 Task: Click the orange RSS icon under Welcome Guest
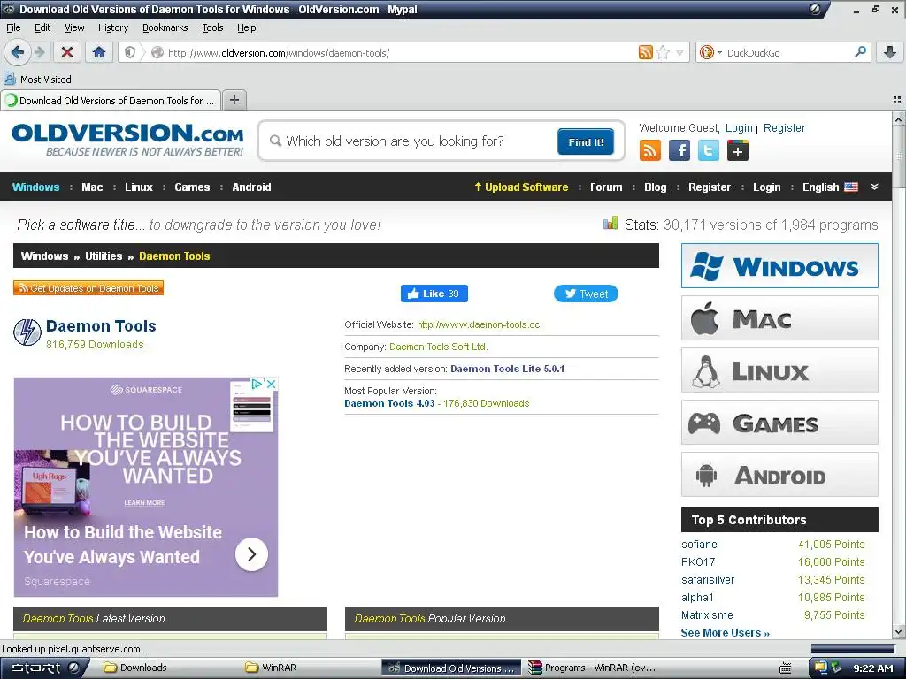(650, 150)
